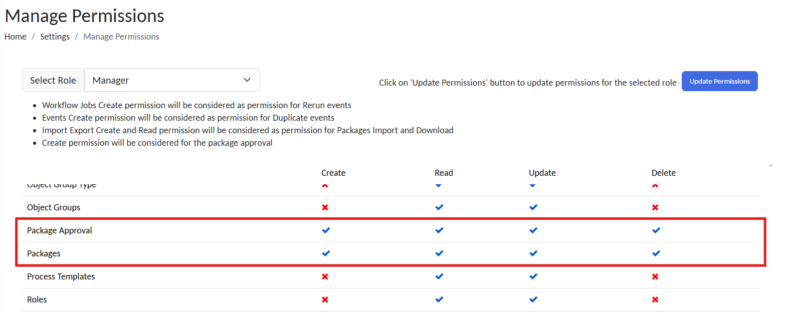This screenshot has height=312, width=786.
Task: Click Object Groups Delete red cross icon
Action: pyautogui.click(x=655, y=207)
